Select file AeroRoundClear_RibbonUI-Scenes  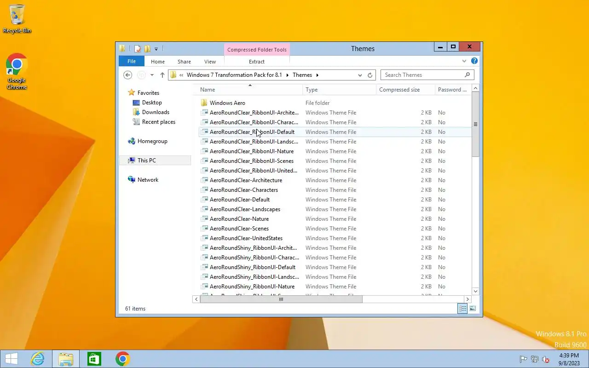tap(252, 161)
